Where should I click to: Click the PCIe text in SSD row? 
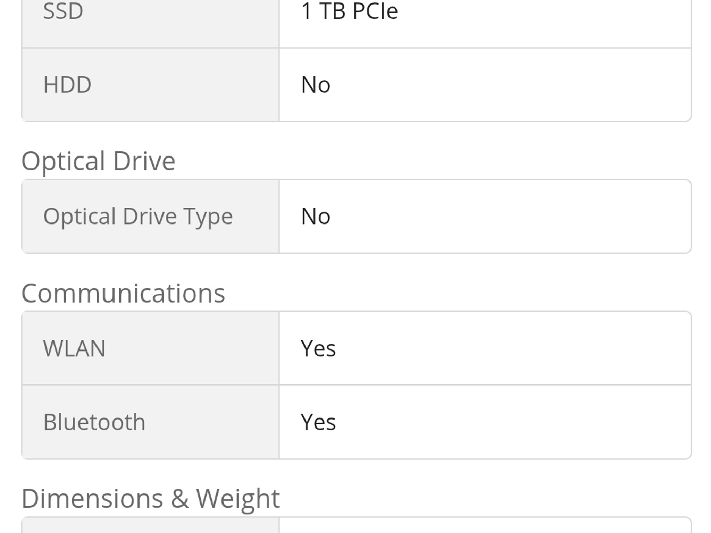pos(375,11)
